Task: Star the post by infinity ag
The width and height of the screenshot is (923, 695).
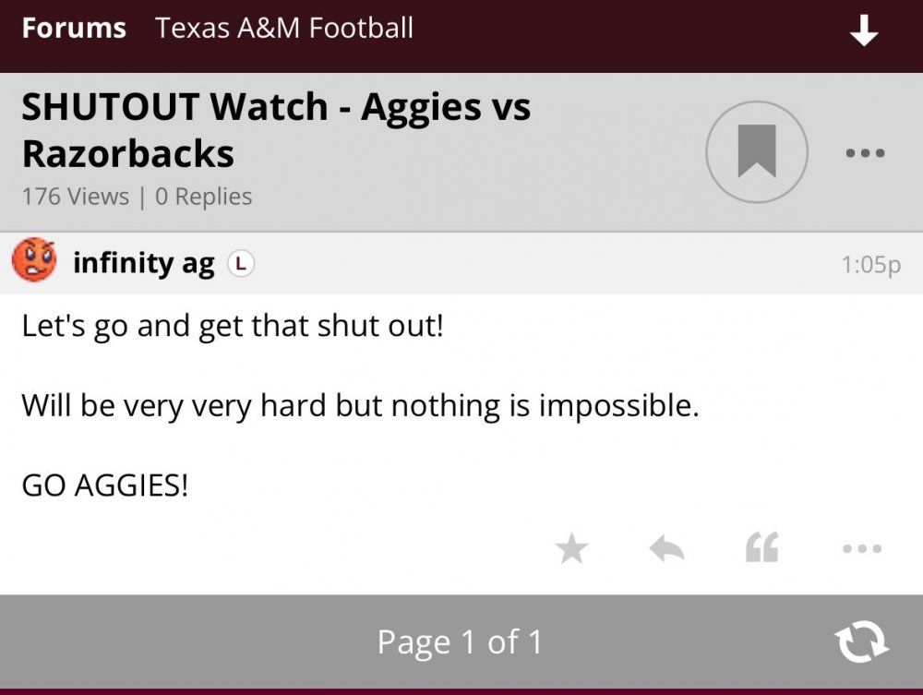Action: (571, 550)
